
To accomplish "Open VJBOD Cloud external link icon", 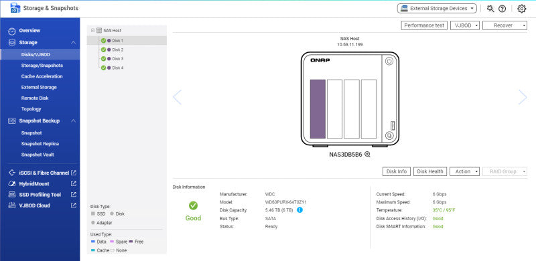I will click(74, 205).
